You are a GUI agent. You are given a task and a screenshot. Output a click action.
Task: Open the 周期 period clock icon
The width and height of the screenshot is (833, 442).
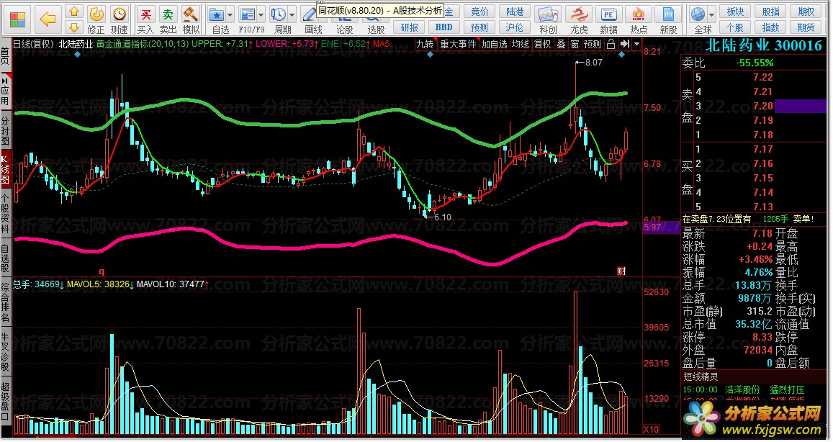pyautogui.click(x=278, y=19)
